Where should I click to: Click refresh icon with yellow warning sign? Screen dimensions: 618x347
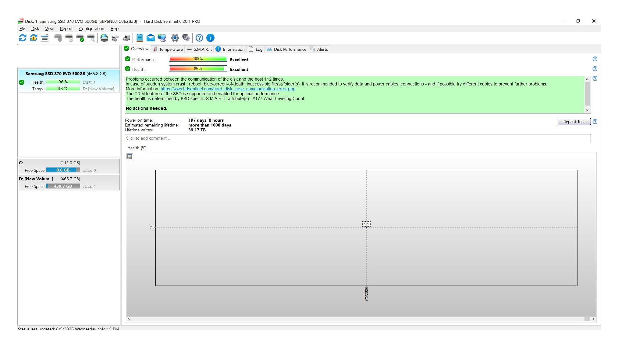point(34,38)
